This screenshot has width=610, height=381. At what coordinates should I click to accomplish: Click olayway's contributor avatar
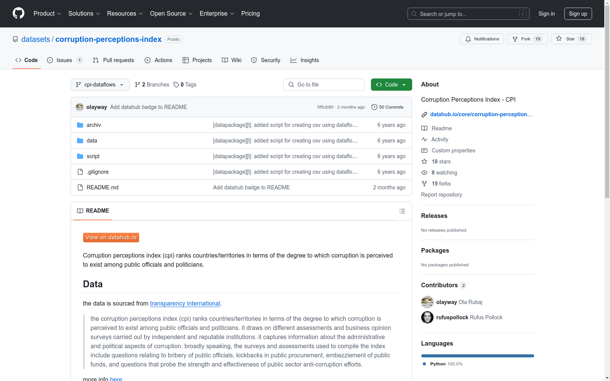[427, 302]
